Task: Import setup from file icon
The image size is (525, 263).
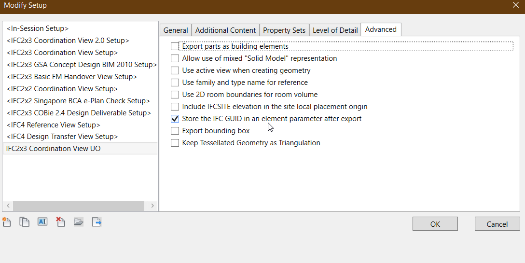Action: (x=79, y=222)
